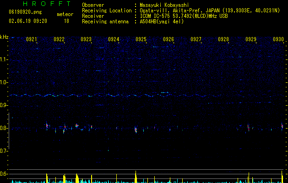Click the Receiving Location field label
The height and width of the screenshot is (183, 288).
(x=103, y=11)
